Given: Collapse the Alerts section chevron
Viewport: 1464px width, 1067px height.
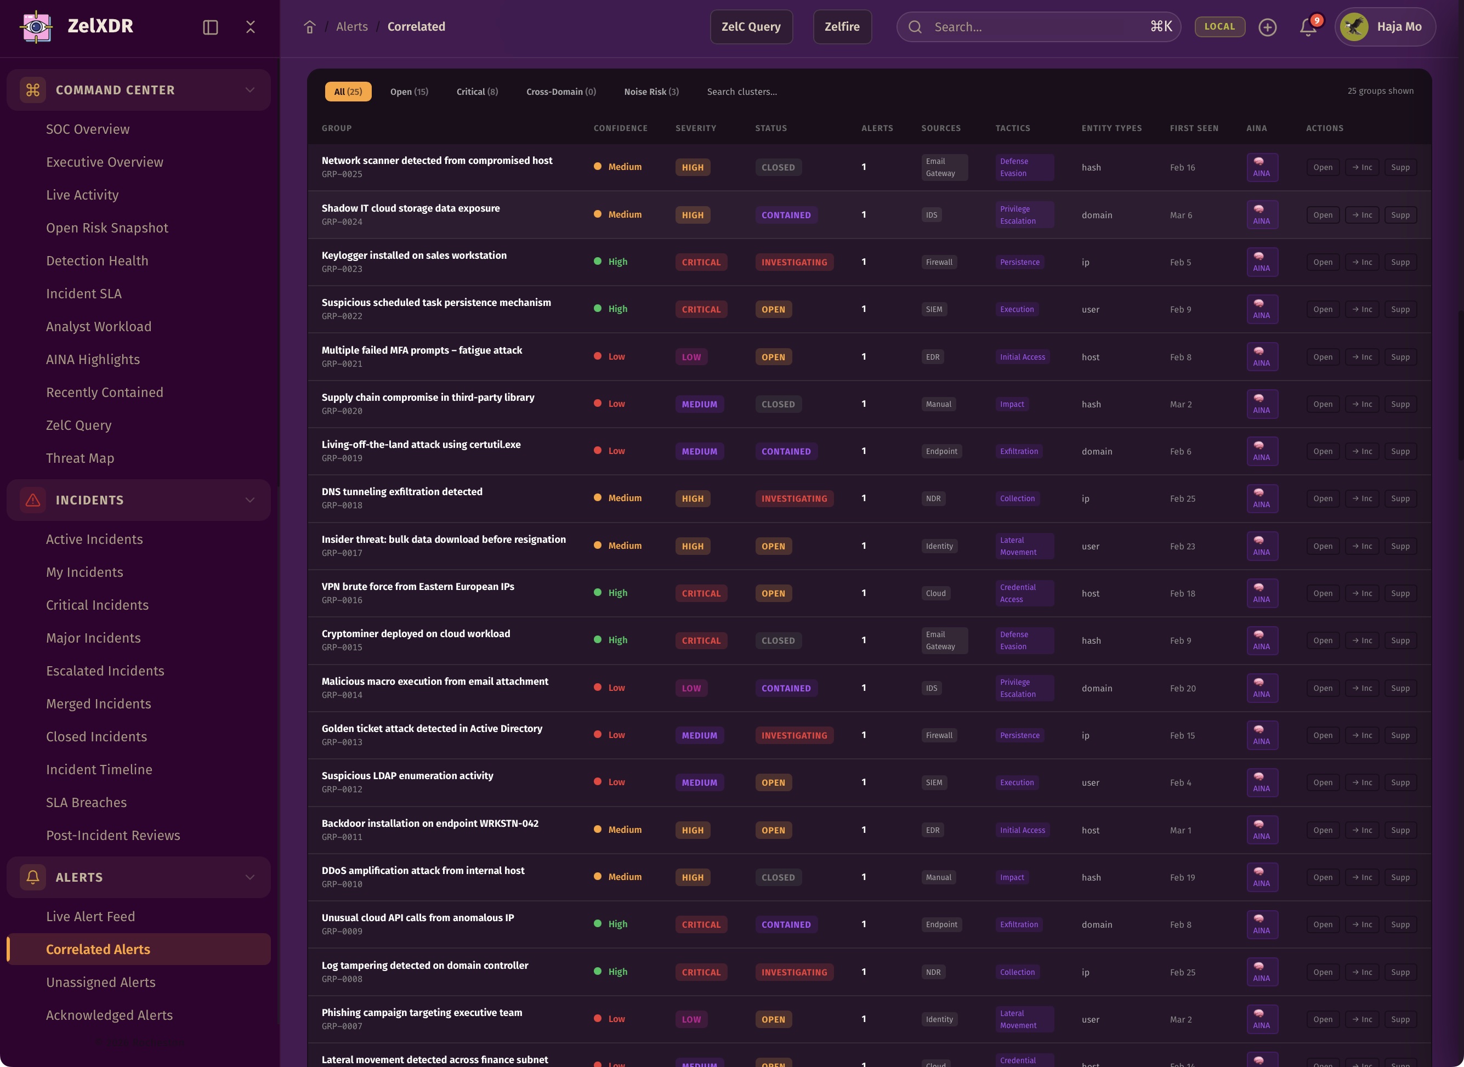Looking at the screenshot, I should (250, 877).
